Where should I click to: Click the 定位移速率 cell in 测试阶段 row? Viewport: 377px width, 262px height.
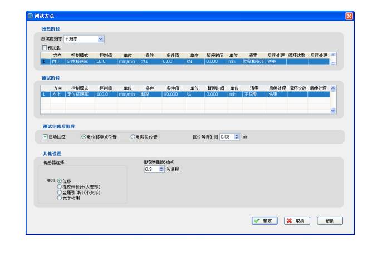click(80, 95)
